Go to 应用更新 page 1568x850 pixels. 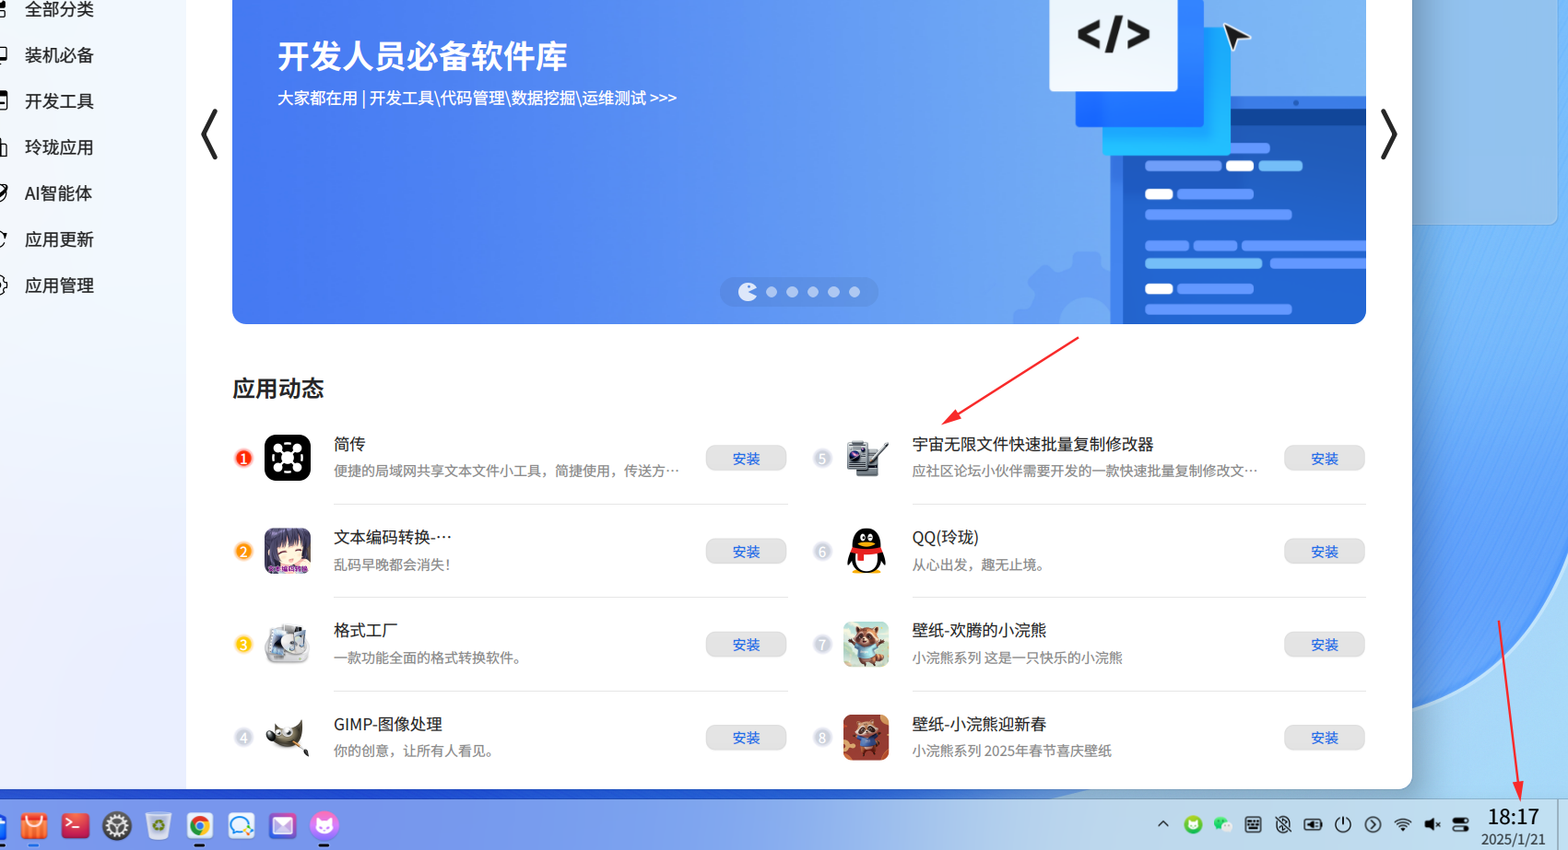(x=59, y=239)
